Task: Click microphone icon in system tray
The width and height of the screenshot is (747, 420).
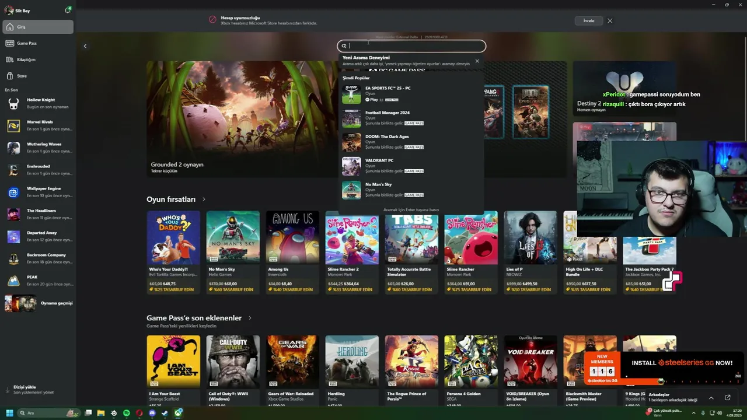Action: pos(704,413)
